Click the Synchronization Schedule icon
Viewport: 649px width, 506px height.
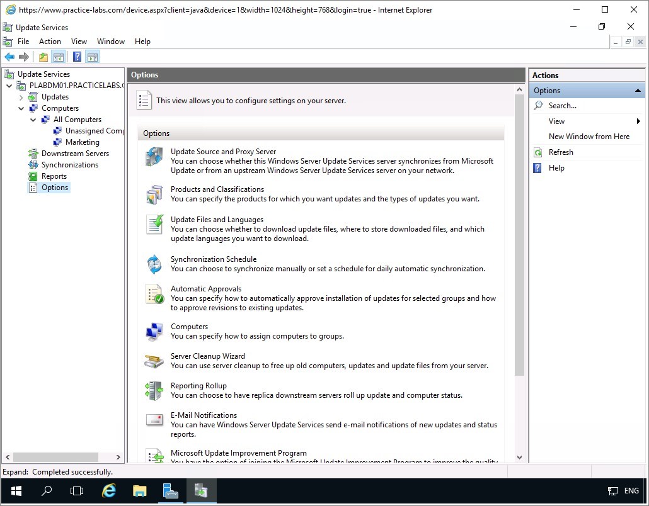click(x=154, y=264)
